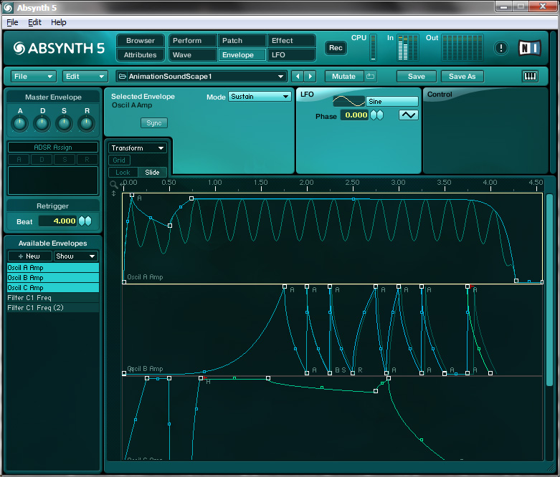The width and height of the screenshot is (560, 477).
Task: Toggle the Grid option
Action: (119, 160)
